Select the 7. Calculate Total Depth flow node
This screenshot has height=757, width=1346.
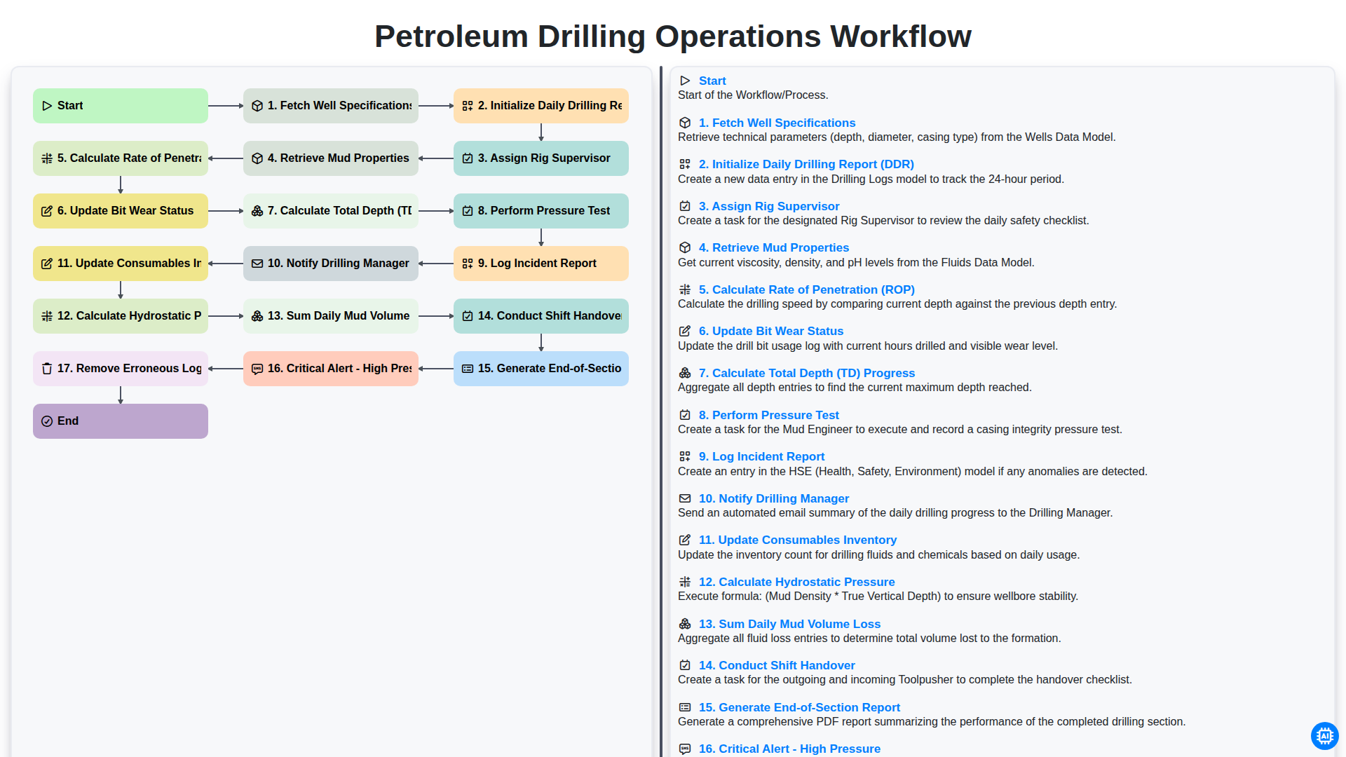point(331,211)
